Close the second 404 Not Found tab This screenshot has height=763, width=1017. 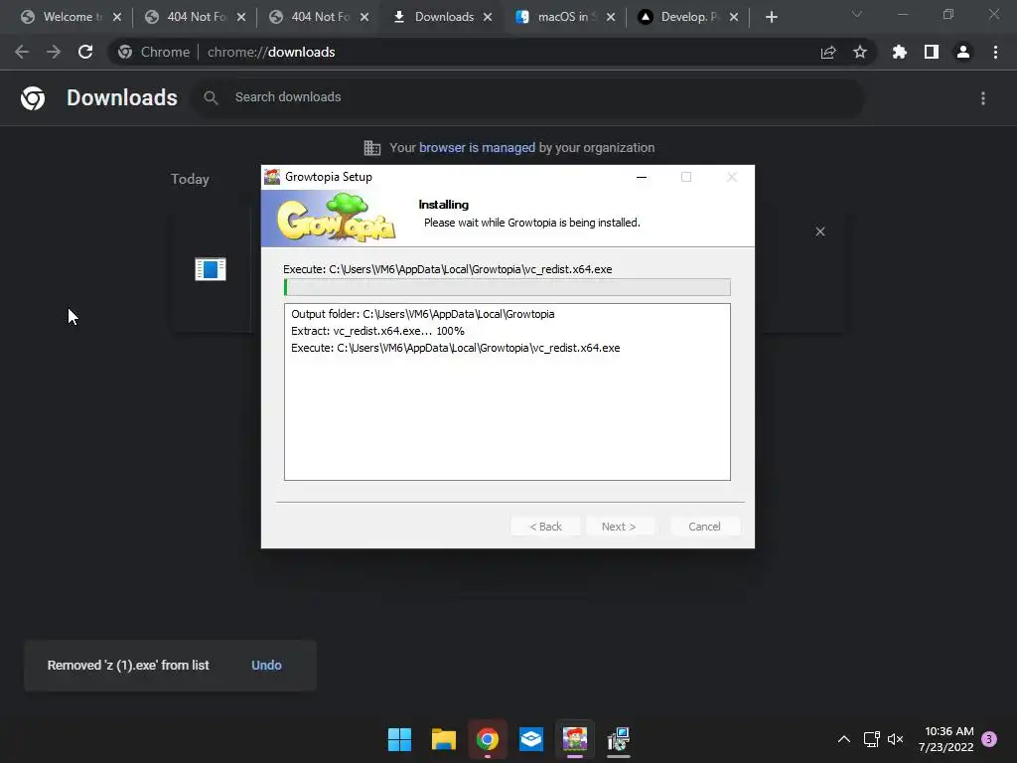(x=364, y=17)
